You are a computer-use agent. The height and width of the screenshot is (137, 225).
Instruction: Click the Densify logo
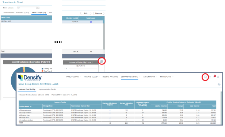click(x=30, y=78)
